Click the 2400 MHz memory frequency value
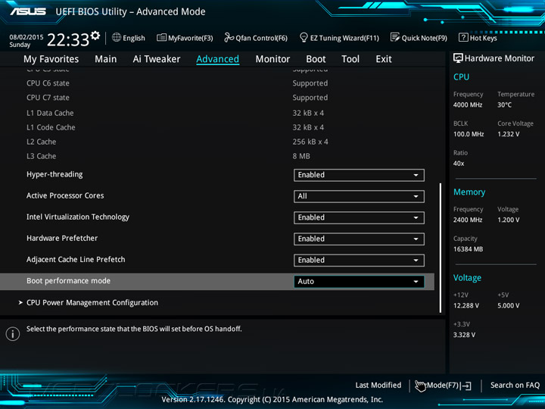Image resolution: width=545 pixels, height=409 pixels. [x=468, y=220]
